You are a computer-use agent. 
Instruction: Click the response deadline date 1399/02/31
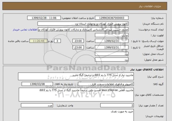click(112, 41)
